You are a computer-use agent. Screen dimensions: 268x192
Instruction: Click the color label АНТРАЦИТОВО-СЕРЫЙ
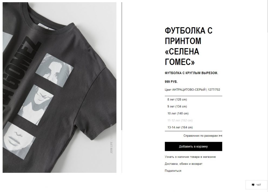point(188,90)
